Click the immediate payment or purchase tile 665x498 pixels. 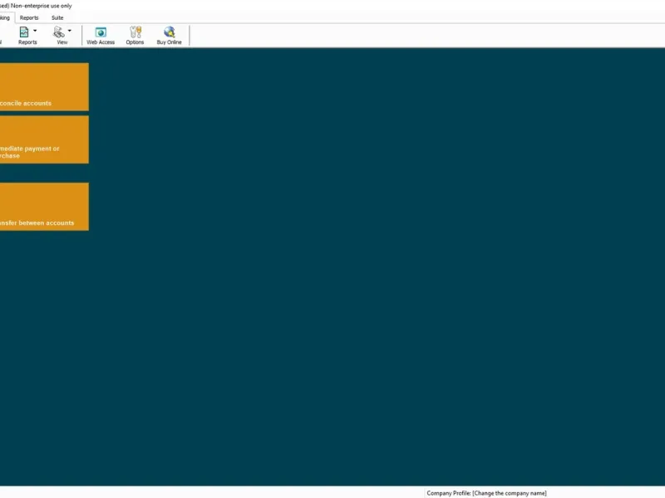click(44, 139)
